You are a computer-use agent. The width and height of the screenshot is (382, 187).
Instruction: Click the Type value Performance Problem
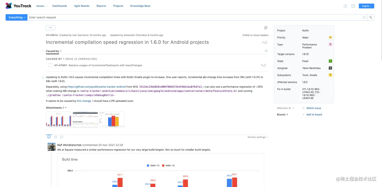pos(309,46)
